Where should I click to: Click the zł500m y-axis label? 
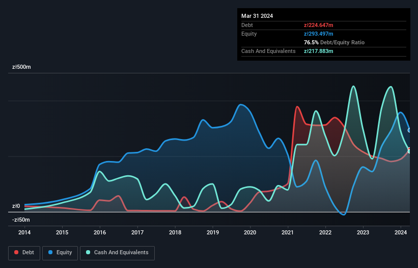[x=21, y=67]
